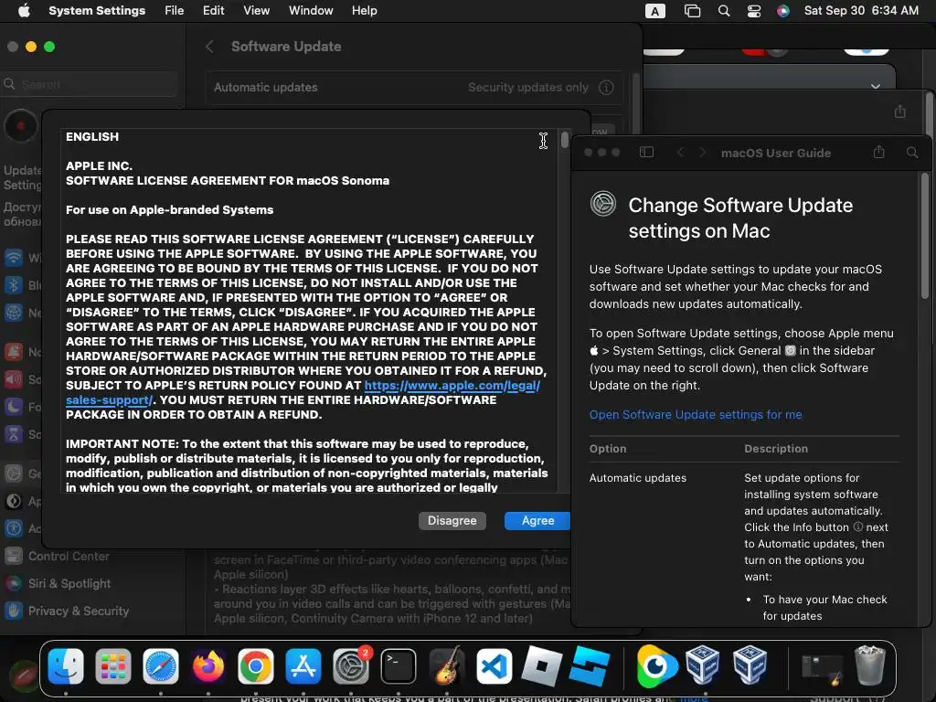The width and height of the screenshot is (936, 702).
Task: Click the macOS User Guide scrollbar
Action: [x=925, y=239]
